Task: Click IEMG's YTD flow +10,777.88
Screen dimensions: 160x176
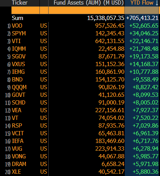Action: [x=144, y=72]
